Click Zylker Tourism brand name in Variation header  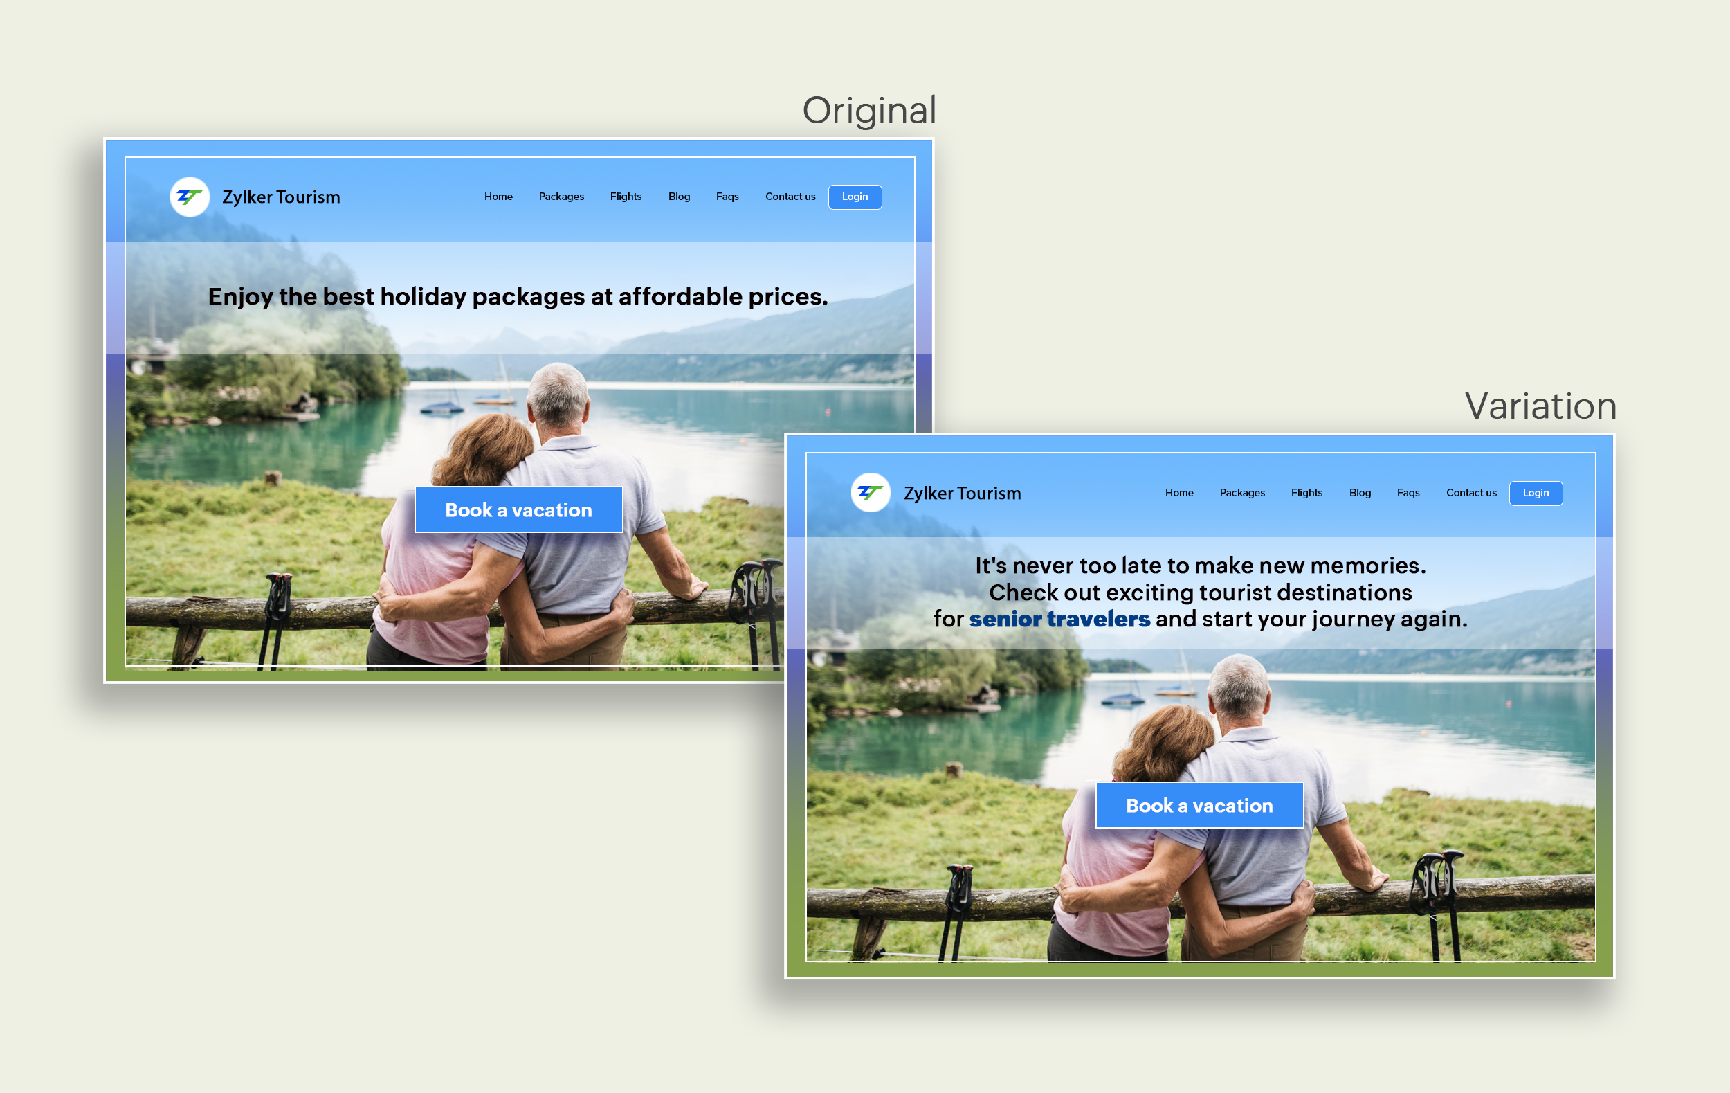click(x=961, y=494)
